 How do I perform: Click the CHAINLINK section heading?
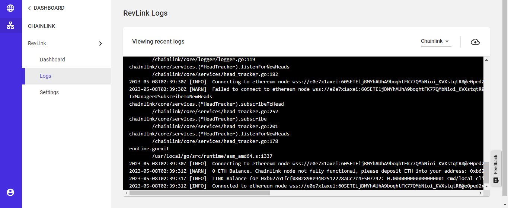coord(42,26)
